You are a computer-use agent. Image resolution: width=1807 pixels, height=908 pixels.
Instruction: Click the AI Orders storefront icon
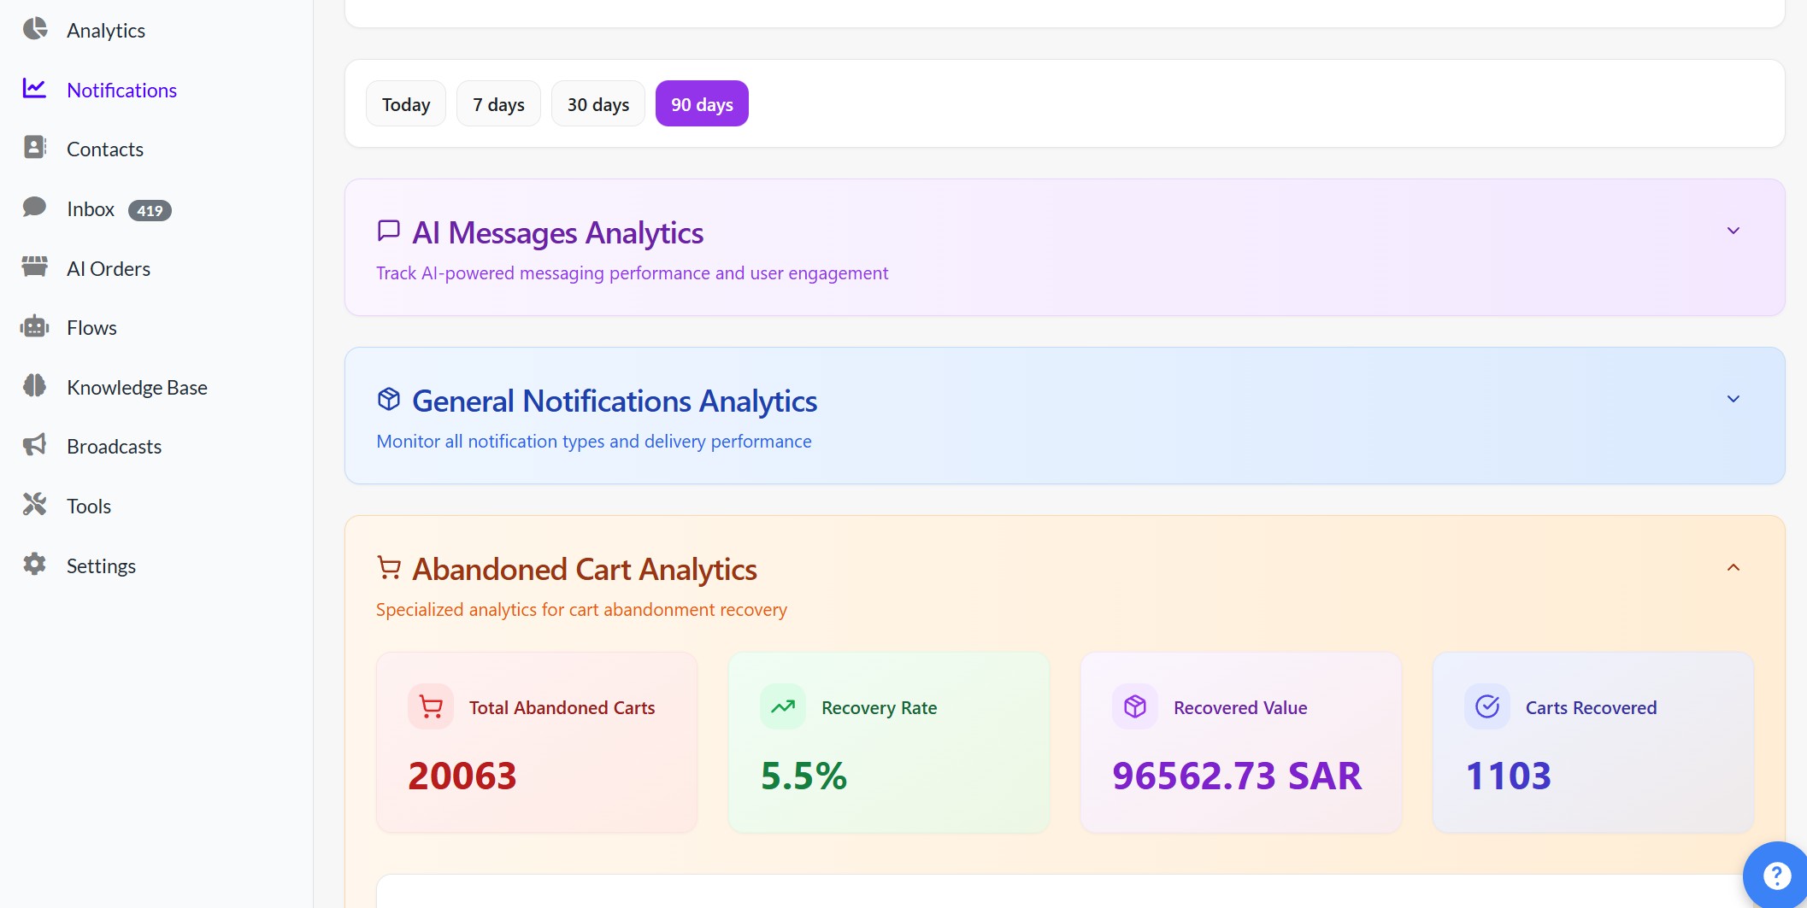click(x=35, y=267)
